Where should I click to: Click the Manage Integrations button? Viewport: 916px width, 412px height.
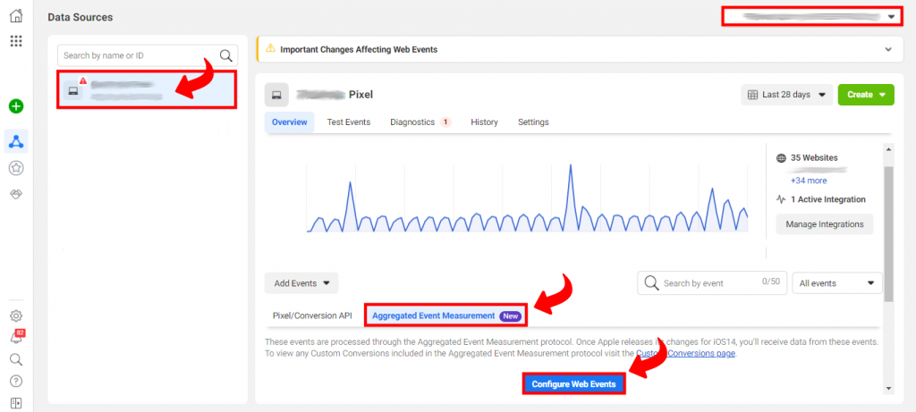824,224
